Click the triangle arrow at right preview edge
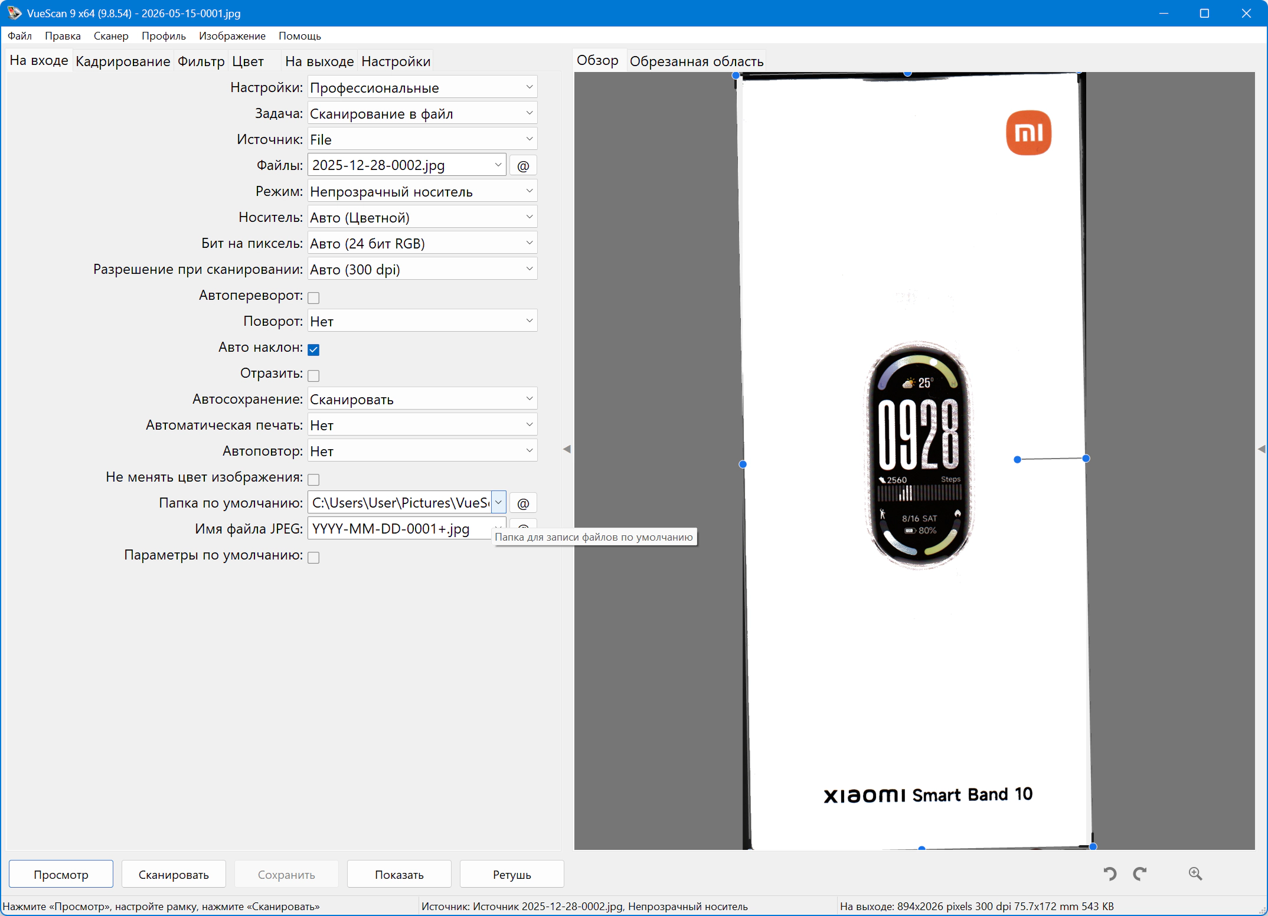The image size is (1268, 916). point(1262,449)
